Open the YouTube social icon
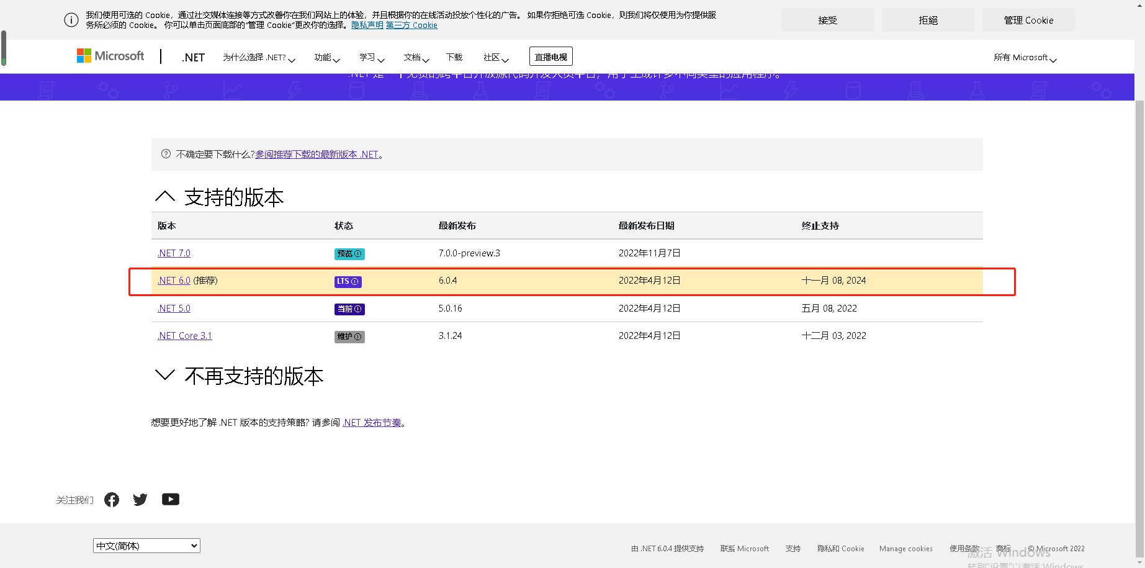Screen dimensions: 1145x568 tap(170, 499)
